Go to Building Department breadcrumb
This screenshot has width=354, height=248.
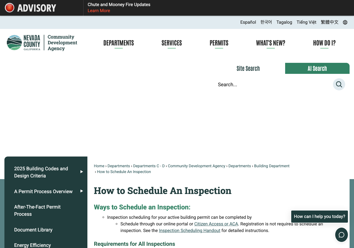272,166
